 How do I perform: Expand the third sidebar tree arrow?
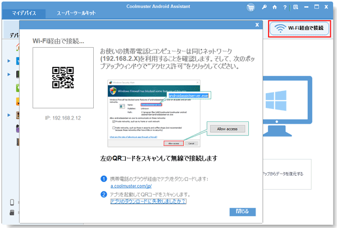pyautogui.click(x=9, y=115)
